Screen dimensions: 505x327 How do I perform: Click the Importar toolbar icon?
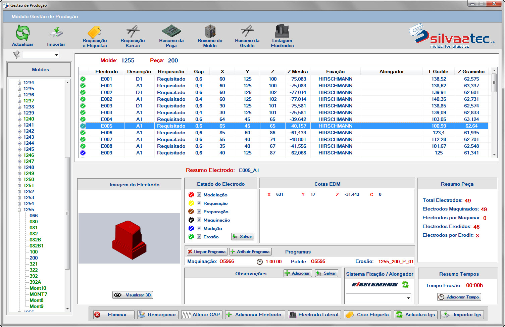(x=56, y=33)
